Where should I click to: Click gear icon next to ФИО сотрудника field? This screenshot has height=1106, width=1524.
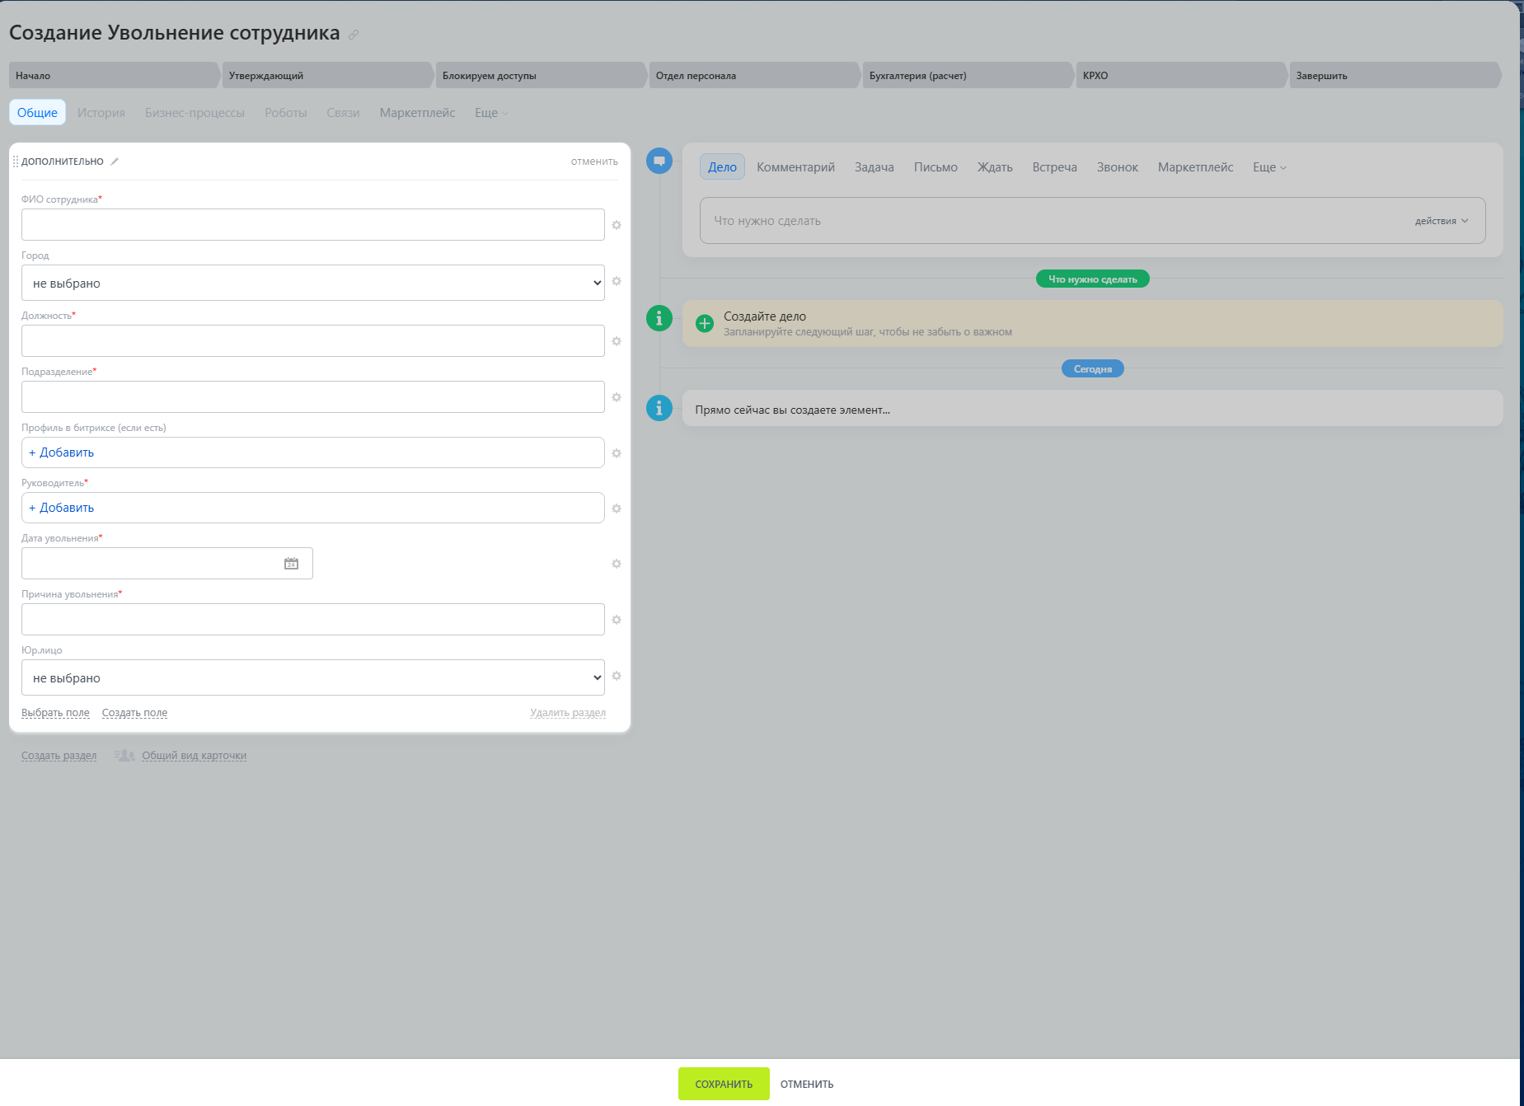point(617,225)
